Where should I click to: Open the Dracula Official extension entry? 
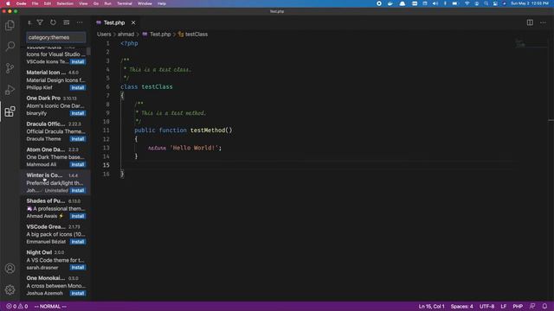point(55,131)
